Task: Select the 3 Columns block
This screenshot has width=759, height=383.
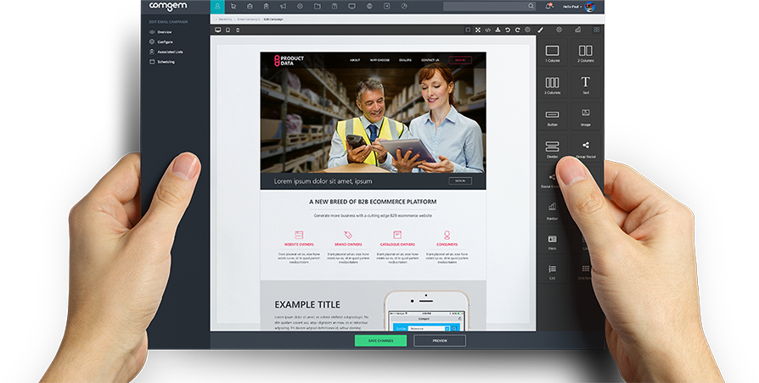Action: 553,85
